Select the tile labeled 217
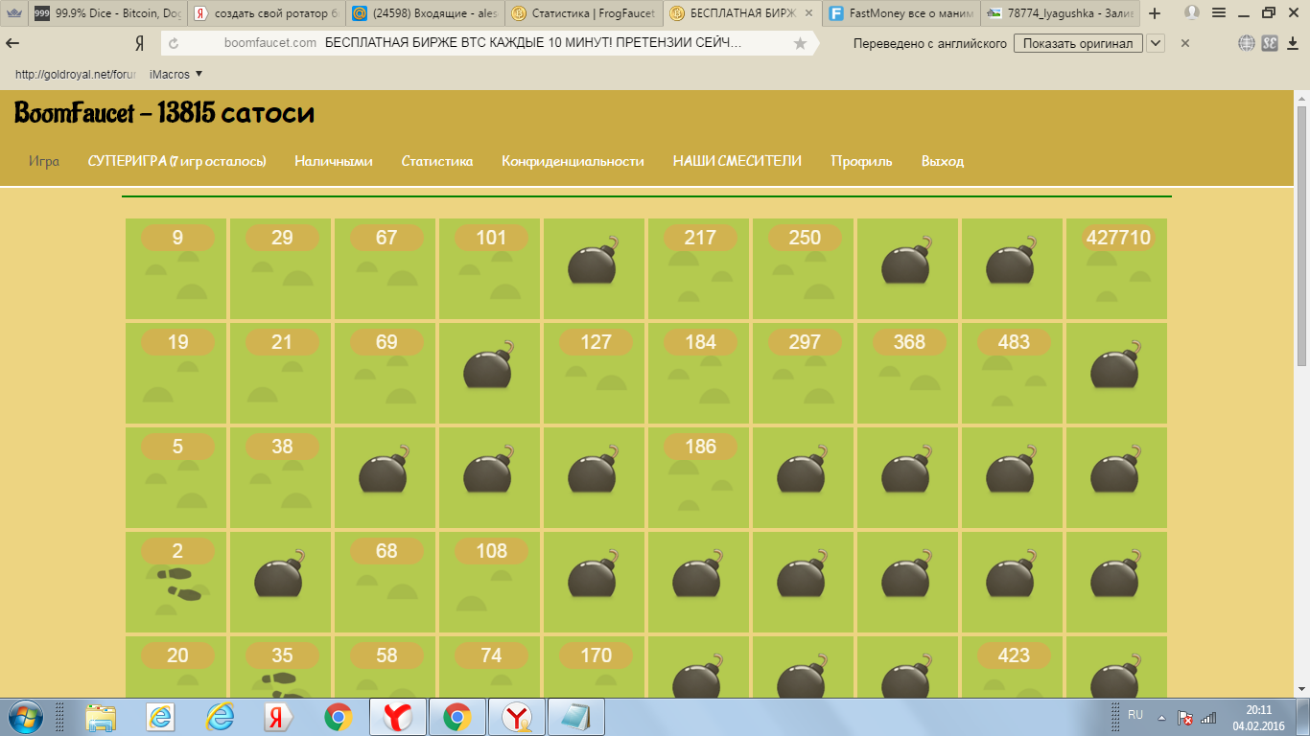Viewport: 1310px width, 736px height. (x=699, y=269)
